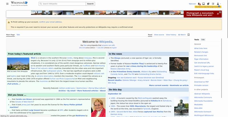Click the Tools panel scrollbar
228x117 pixels.
coord(221,68)
